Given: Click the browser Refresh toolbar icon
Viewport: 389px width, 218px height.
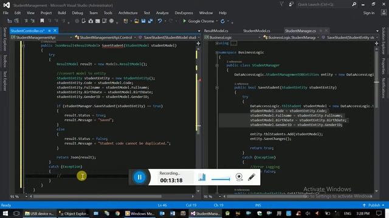Looking at the screenshot, I should point(222,21).
